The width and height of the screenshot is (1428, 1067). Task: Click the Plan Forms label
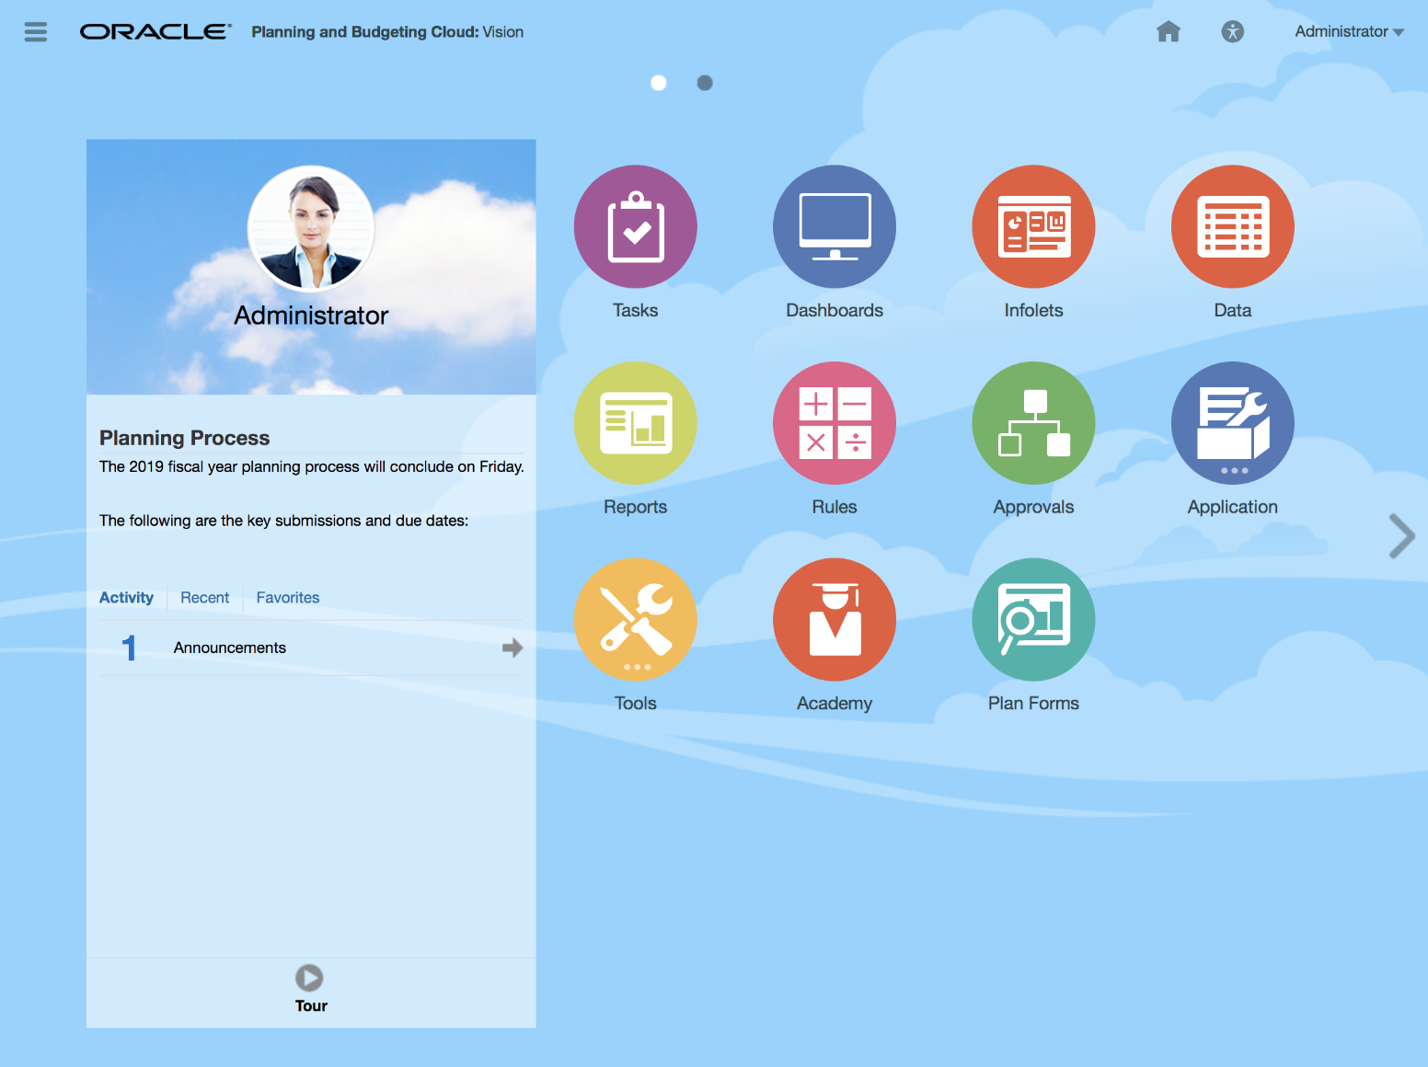[x=1034, y=704]
